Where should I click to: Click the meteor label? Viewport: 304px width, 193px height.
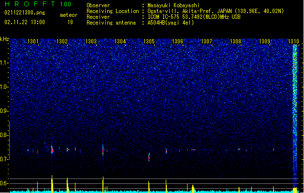point(69,15)
